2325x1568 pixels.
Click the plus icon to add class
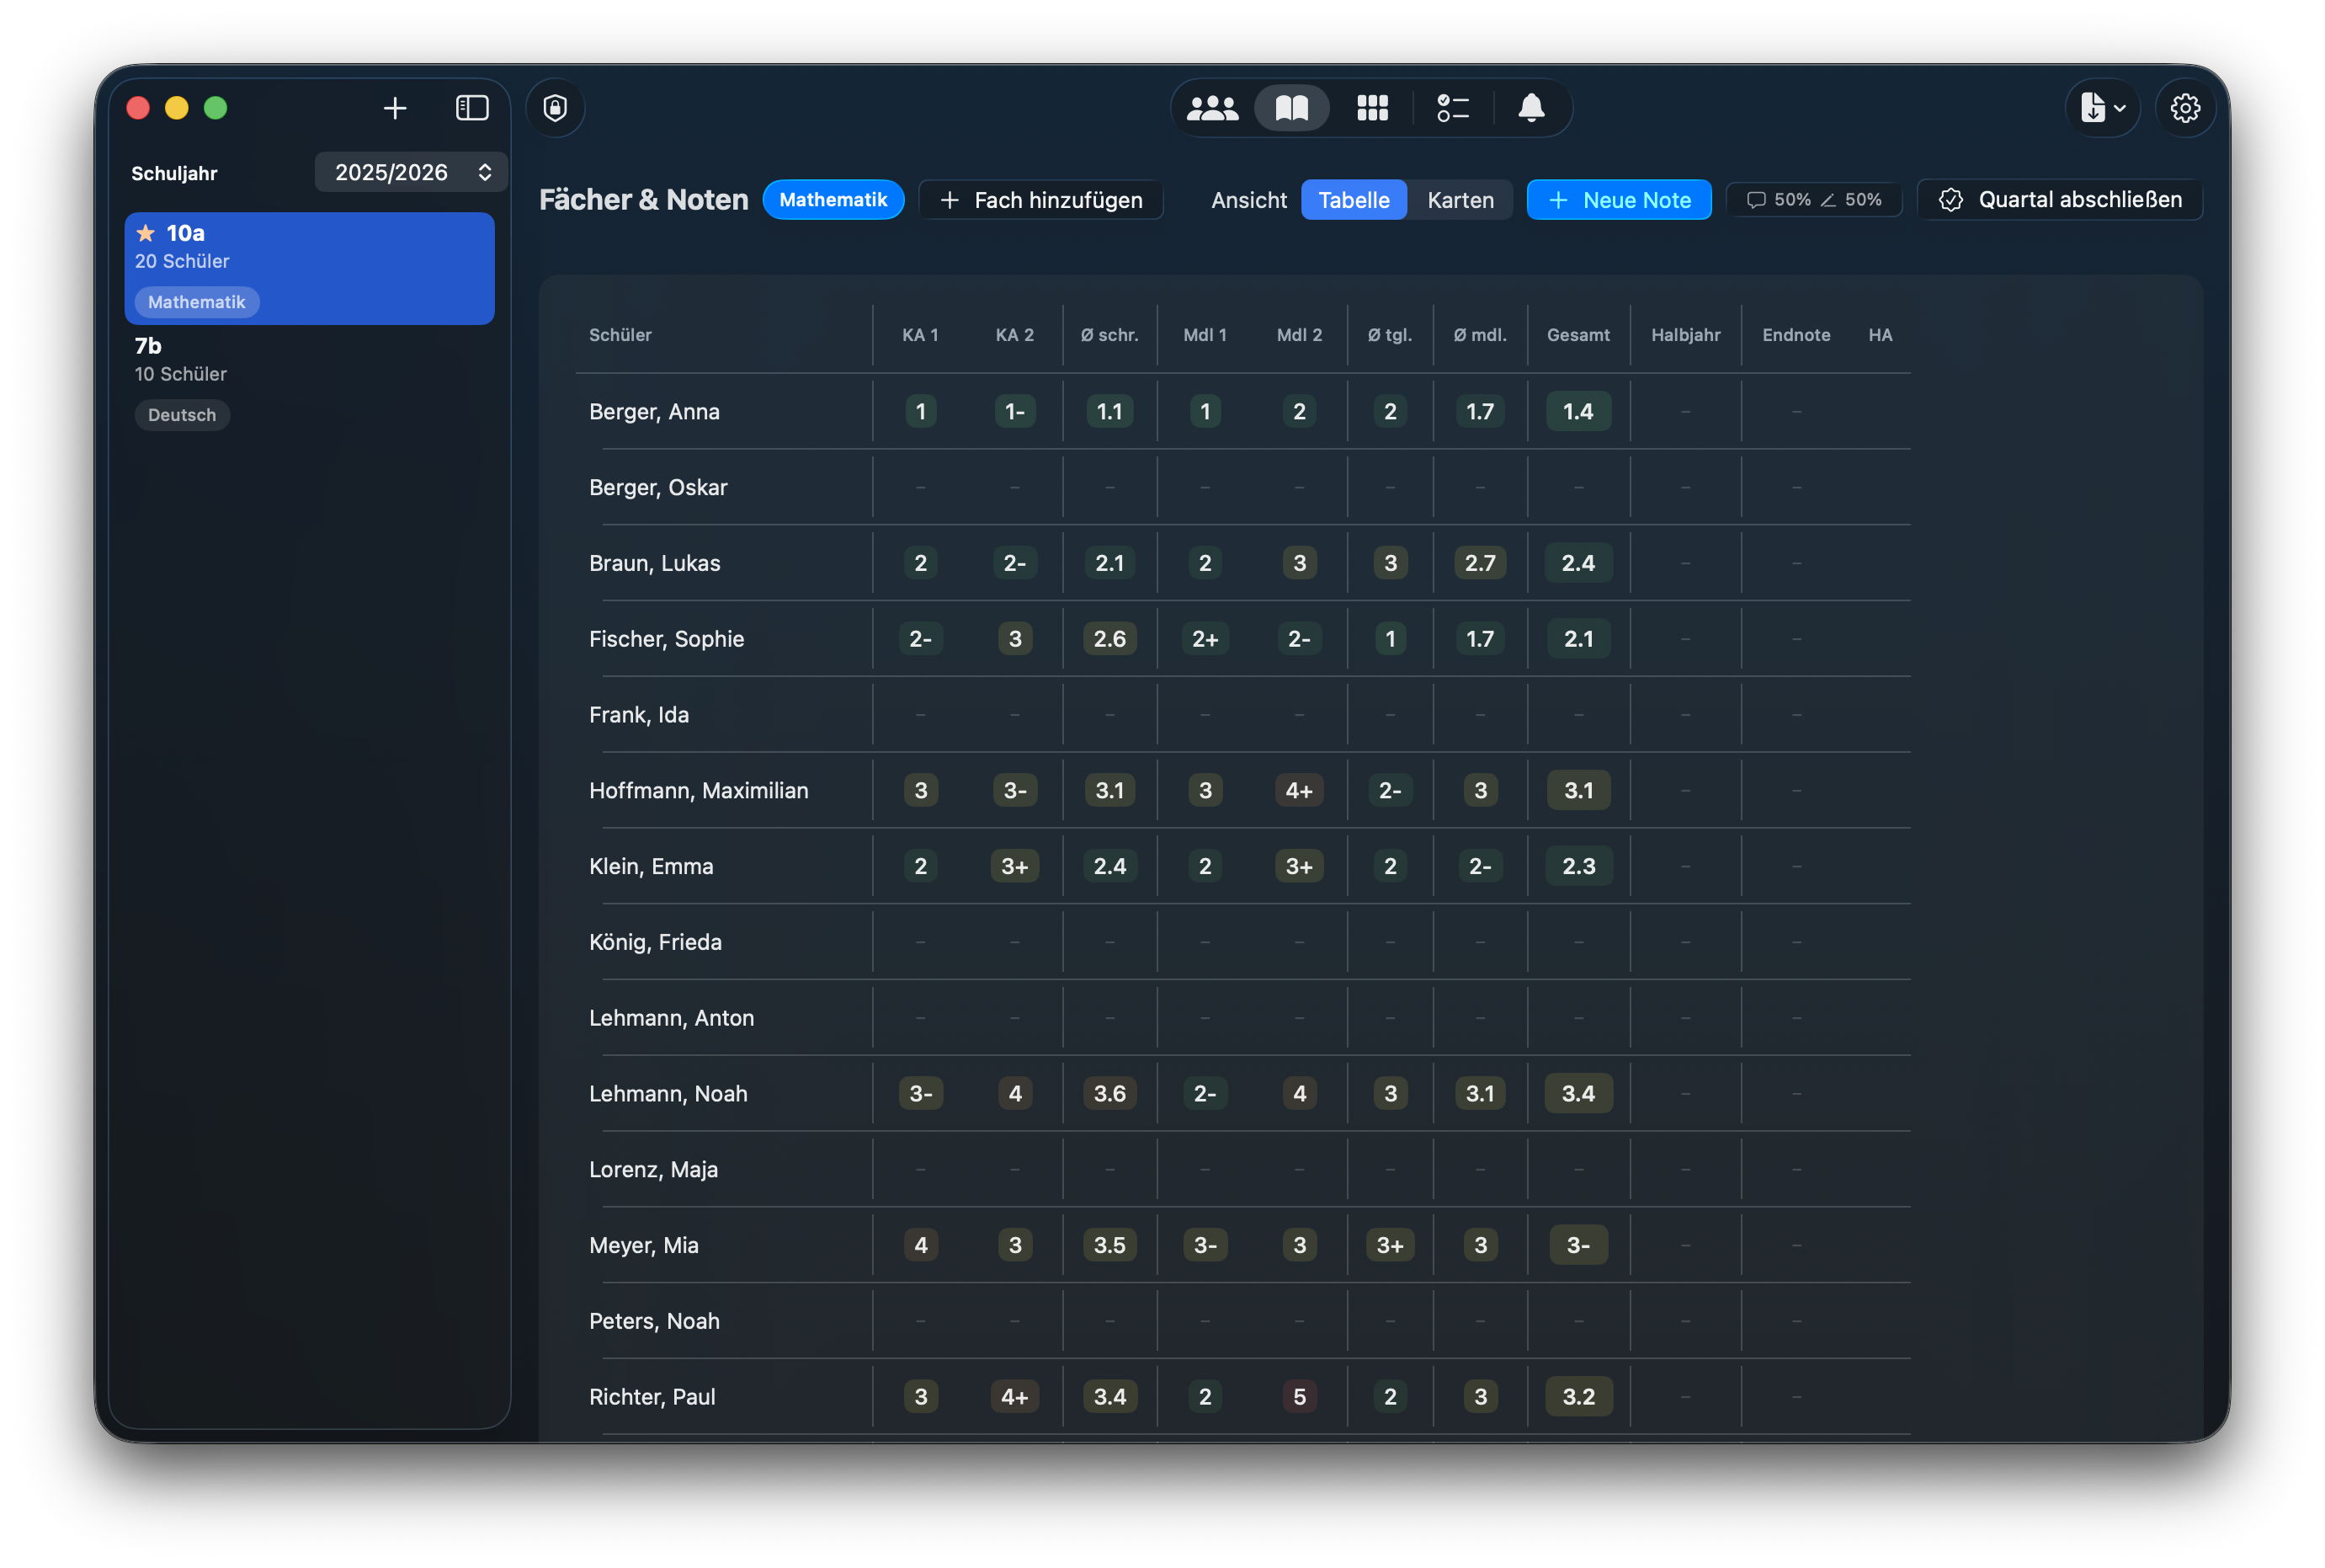click(395, 108)
